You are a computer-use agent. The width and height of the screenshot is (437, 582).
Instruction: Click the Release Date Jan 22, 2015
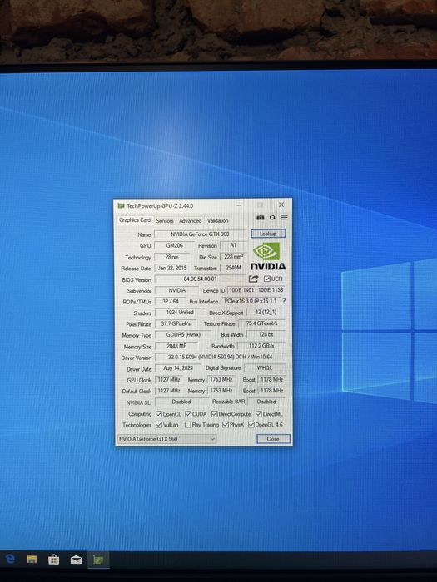[172, 268]
